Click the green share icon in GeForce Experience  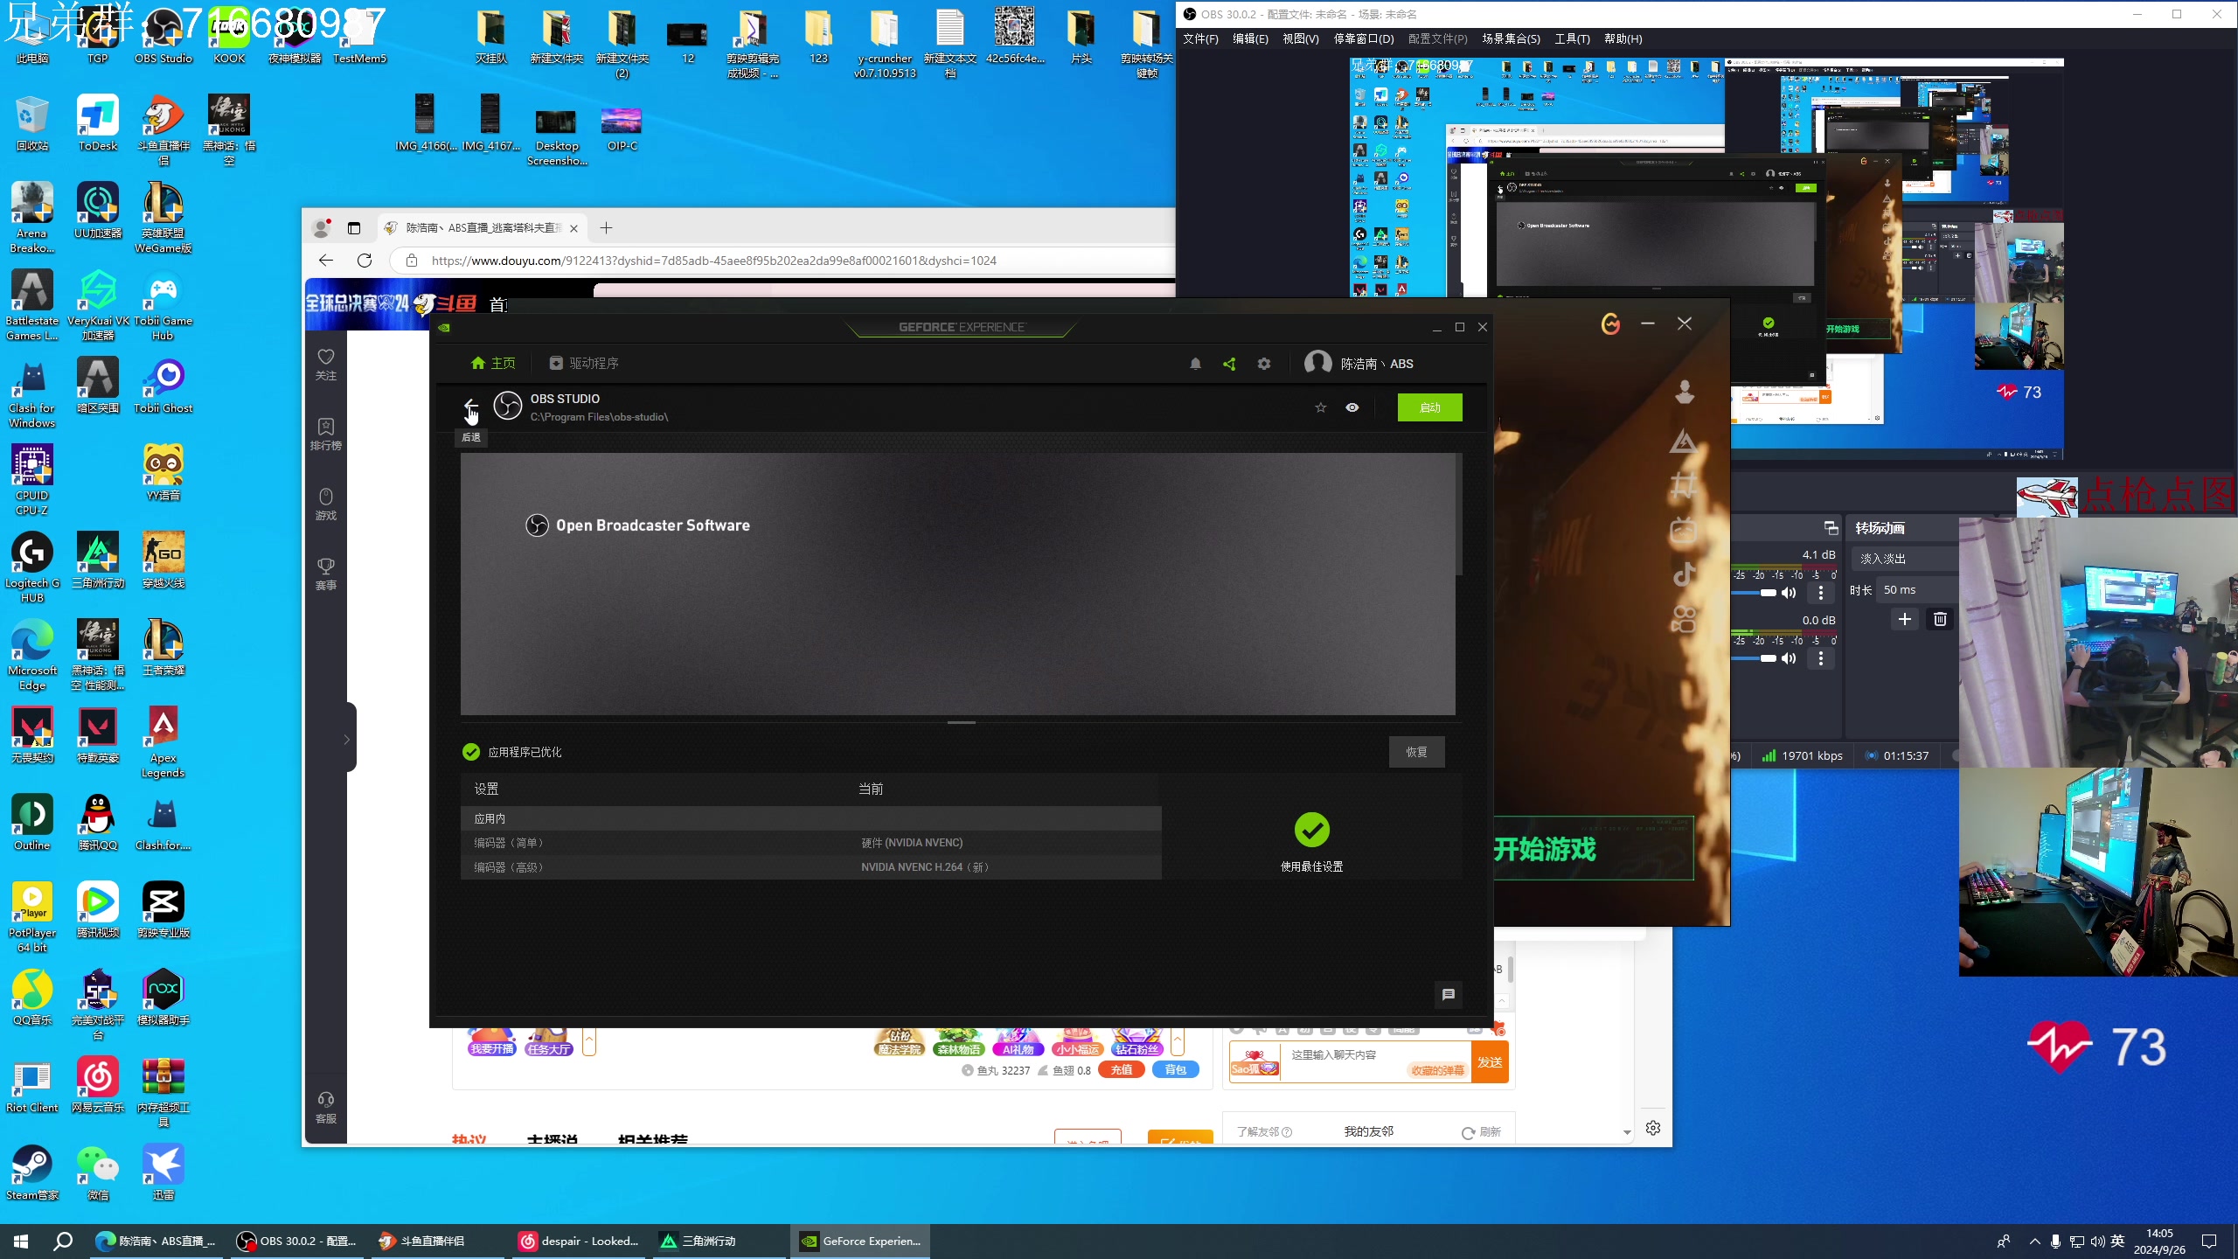pyautogui.click(x=1229, y=364)
